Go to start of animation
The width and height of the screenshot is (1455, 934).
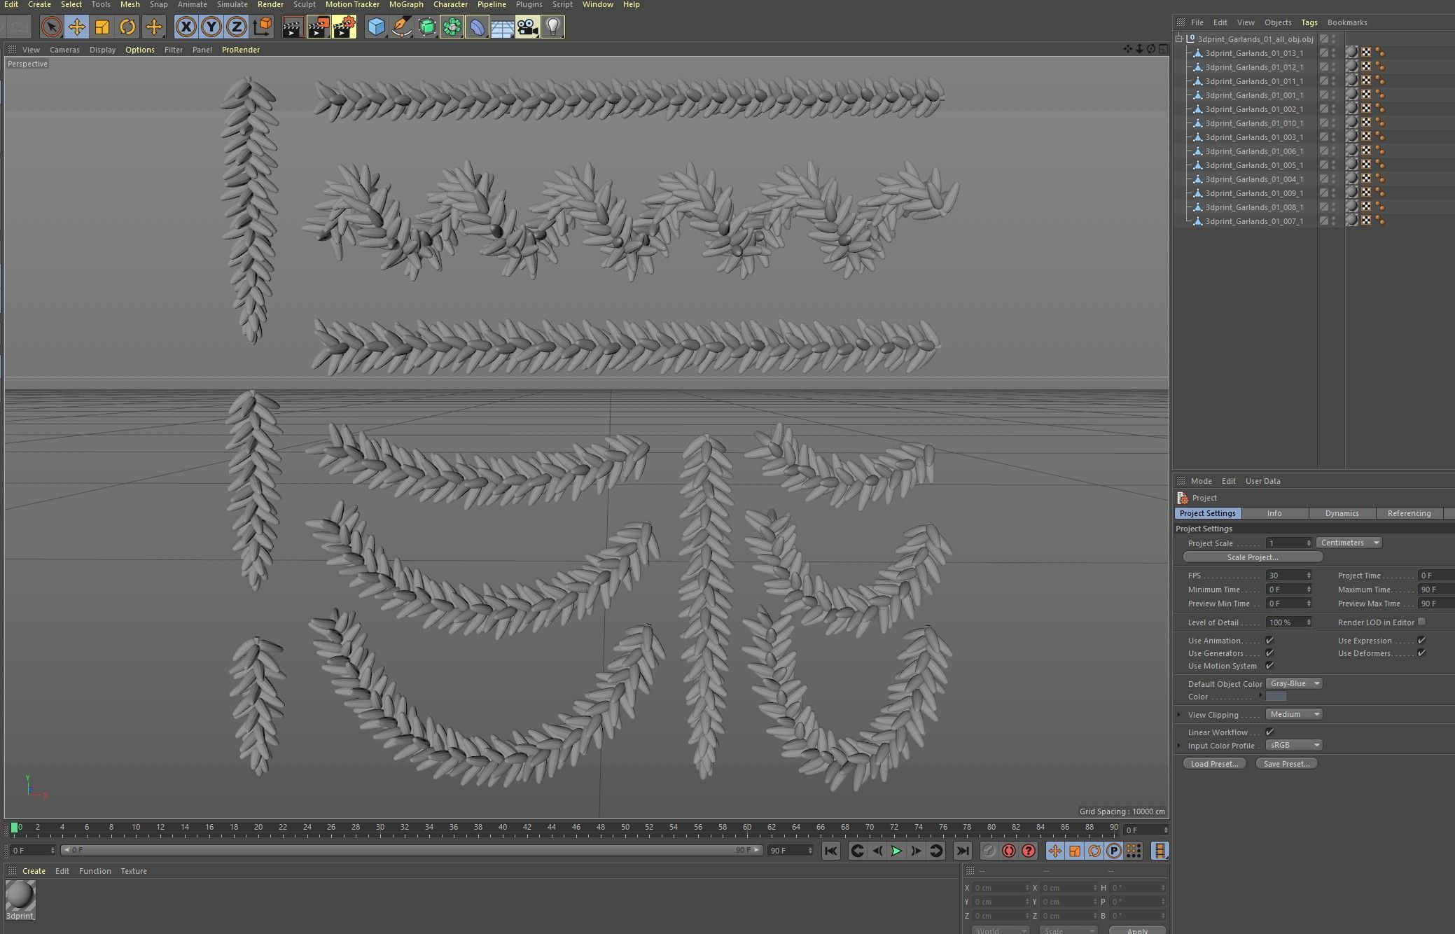pyautogui.click(x=830, y=851)
